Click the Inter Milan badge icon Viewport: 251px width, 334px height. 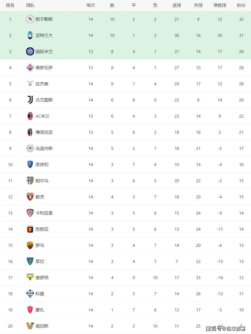[30, 51]
